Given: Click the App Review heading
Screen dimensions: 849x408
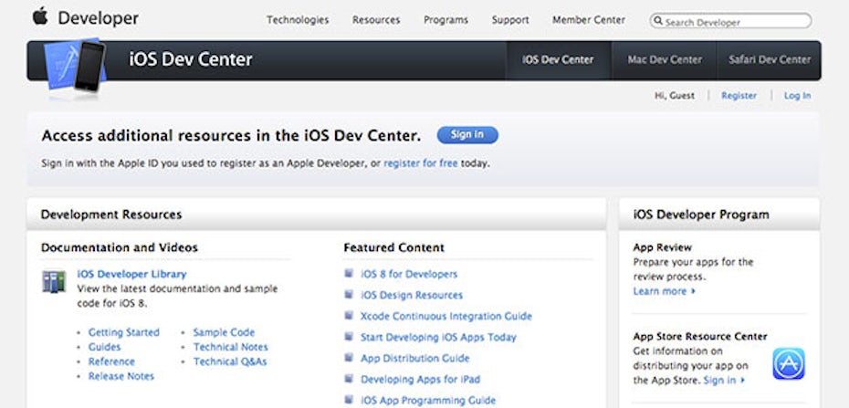Looking at the screenshot, I should (662, 247).
